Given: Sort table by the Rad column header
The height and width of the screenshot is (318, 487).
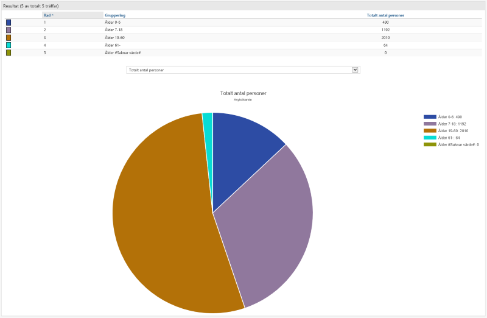Looking at the screenshot, I should (47, 15).
